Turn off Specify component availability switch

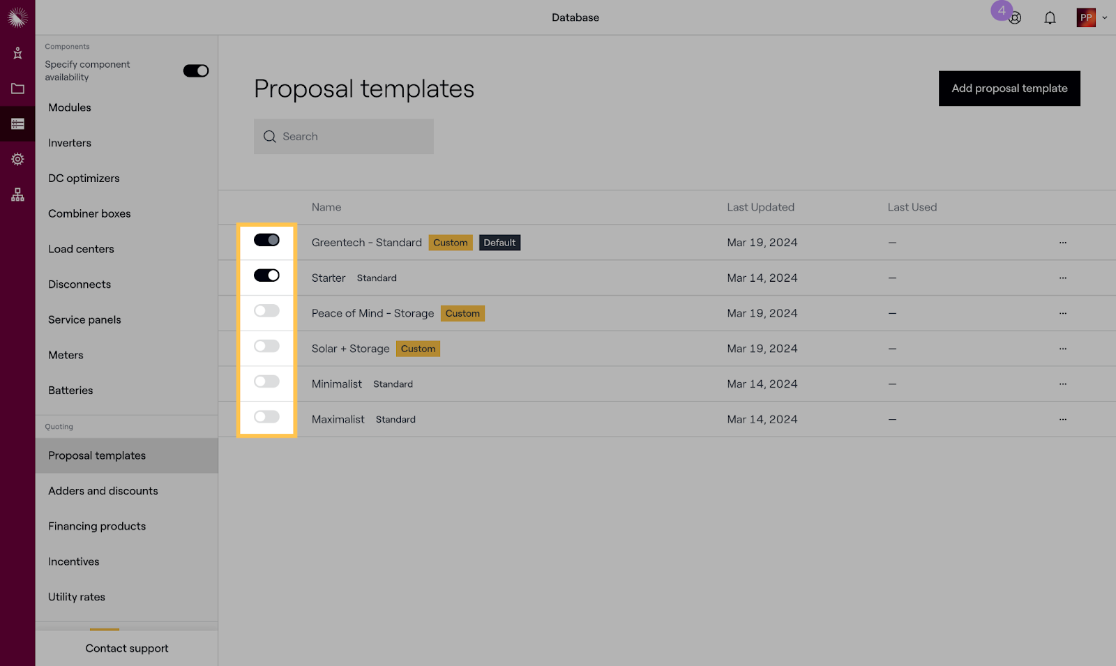(x=196, y=71)
